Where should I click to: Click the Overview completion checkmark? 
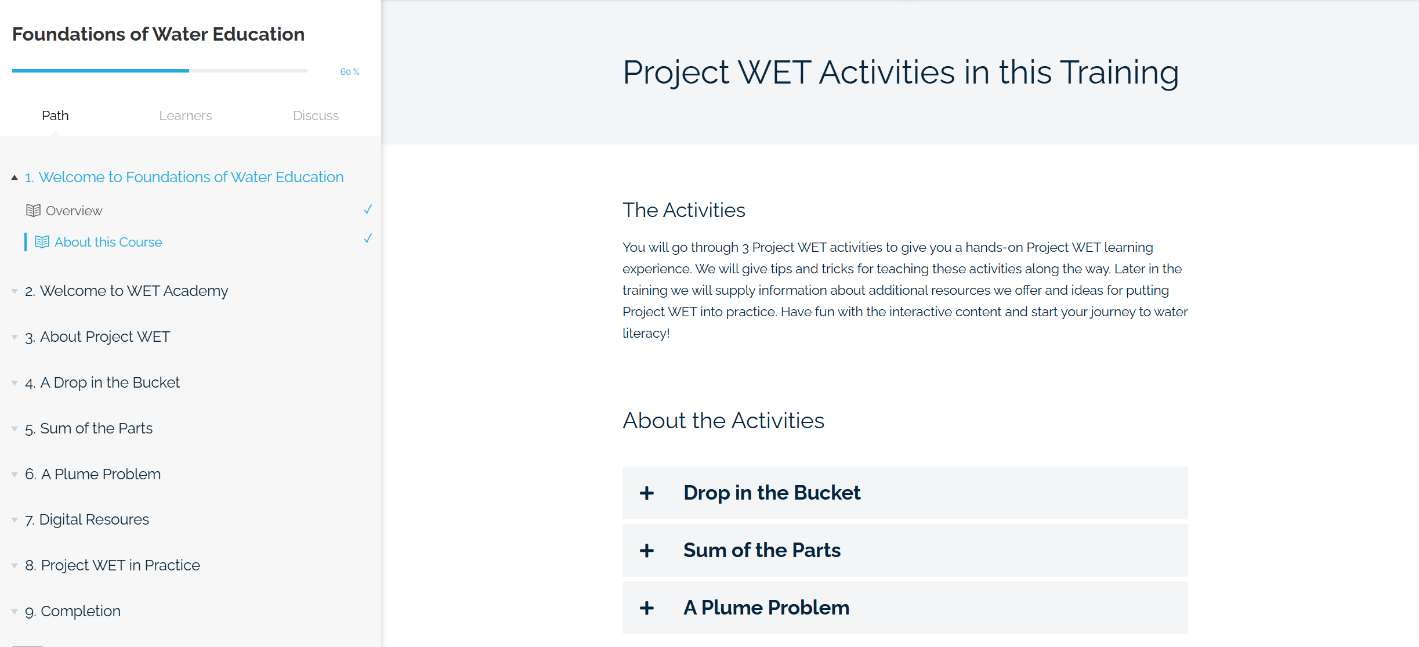click(368, 209)
